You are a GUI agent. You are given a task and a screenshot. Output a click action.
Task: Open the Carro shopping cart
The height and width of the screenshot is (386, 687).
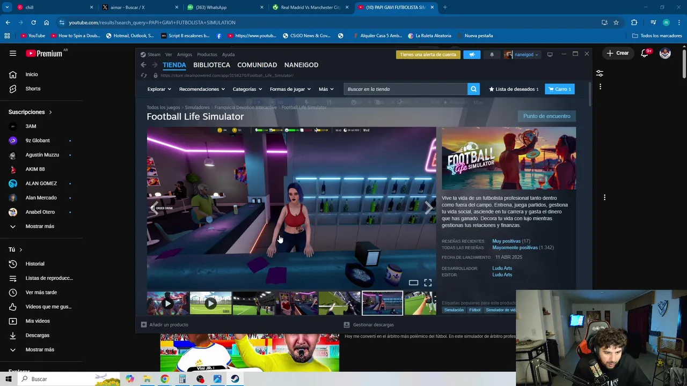[x=559, y=89]
